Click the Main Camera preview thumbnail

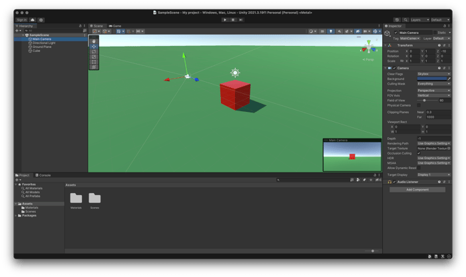(352, 156)
